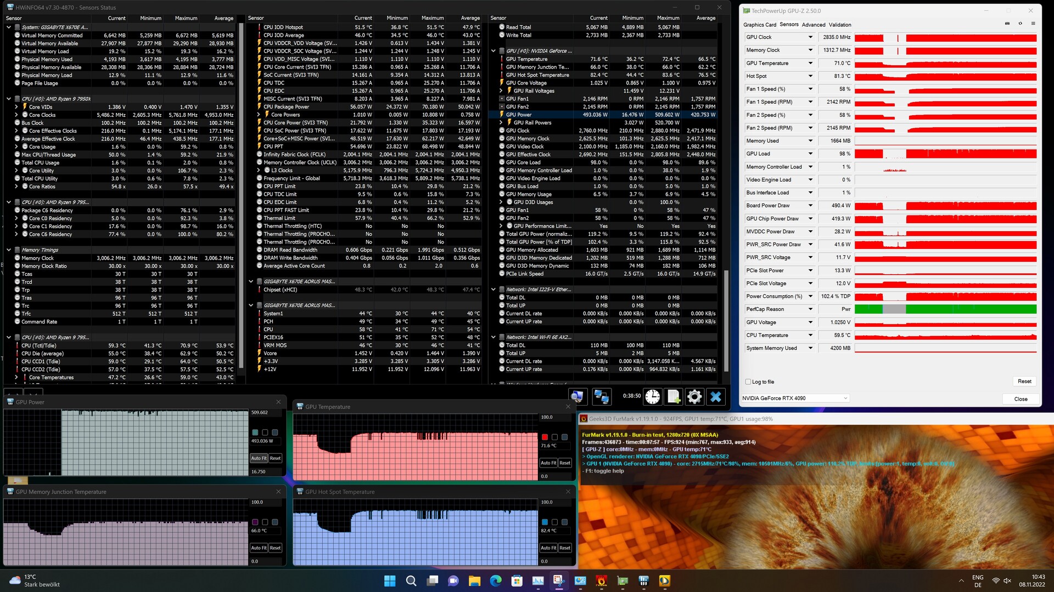The image size is (1054, 592).
Task: Open HWiNFO sensor settings gear icon
Action: tap(694, 397)
